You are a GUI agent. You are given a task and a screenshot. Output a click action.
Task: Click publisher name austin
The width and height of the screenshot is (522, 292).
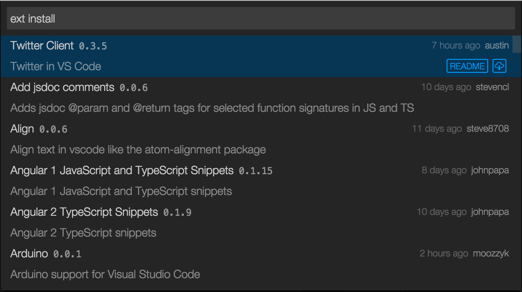point(497,45)
